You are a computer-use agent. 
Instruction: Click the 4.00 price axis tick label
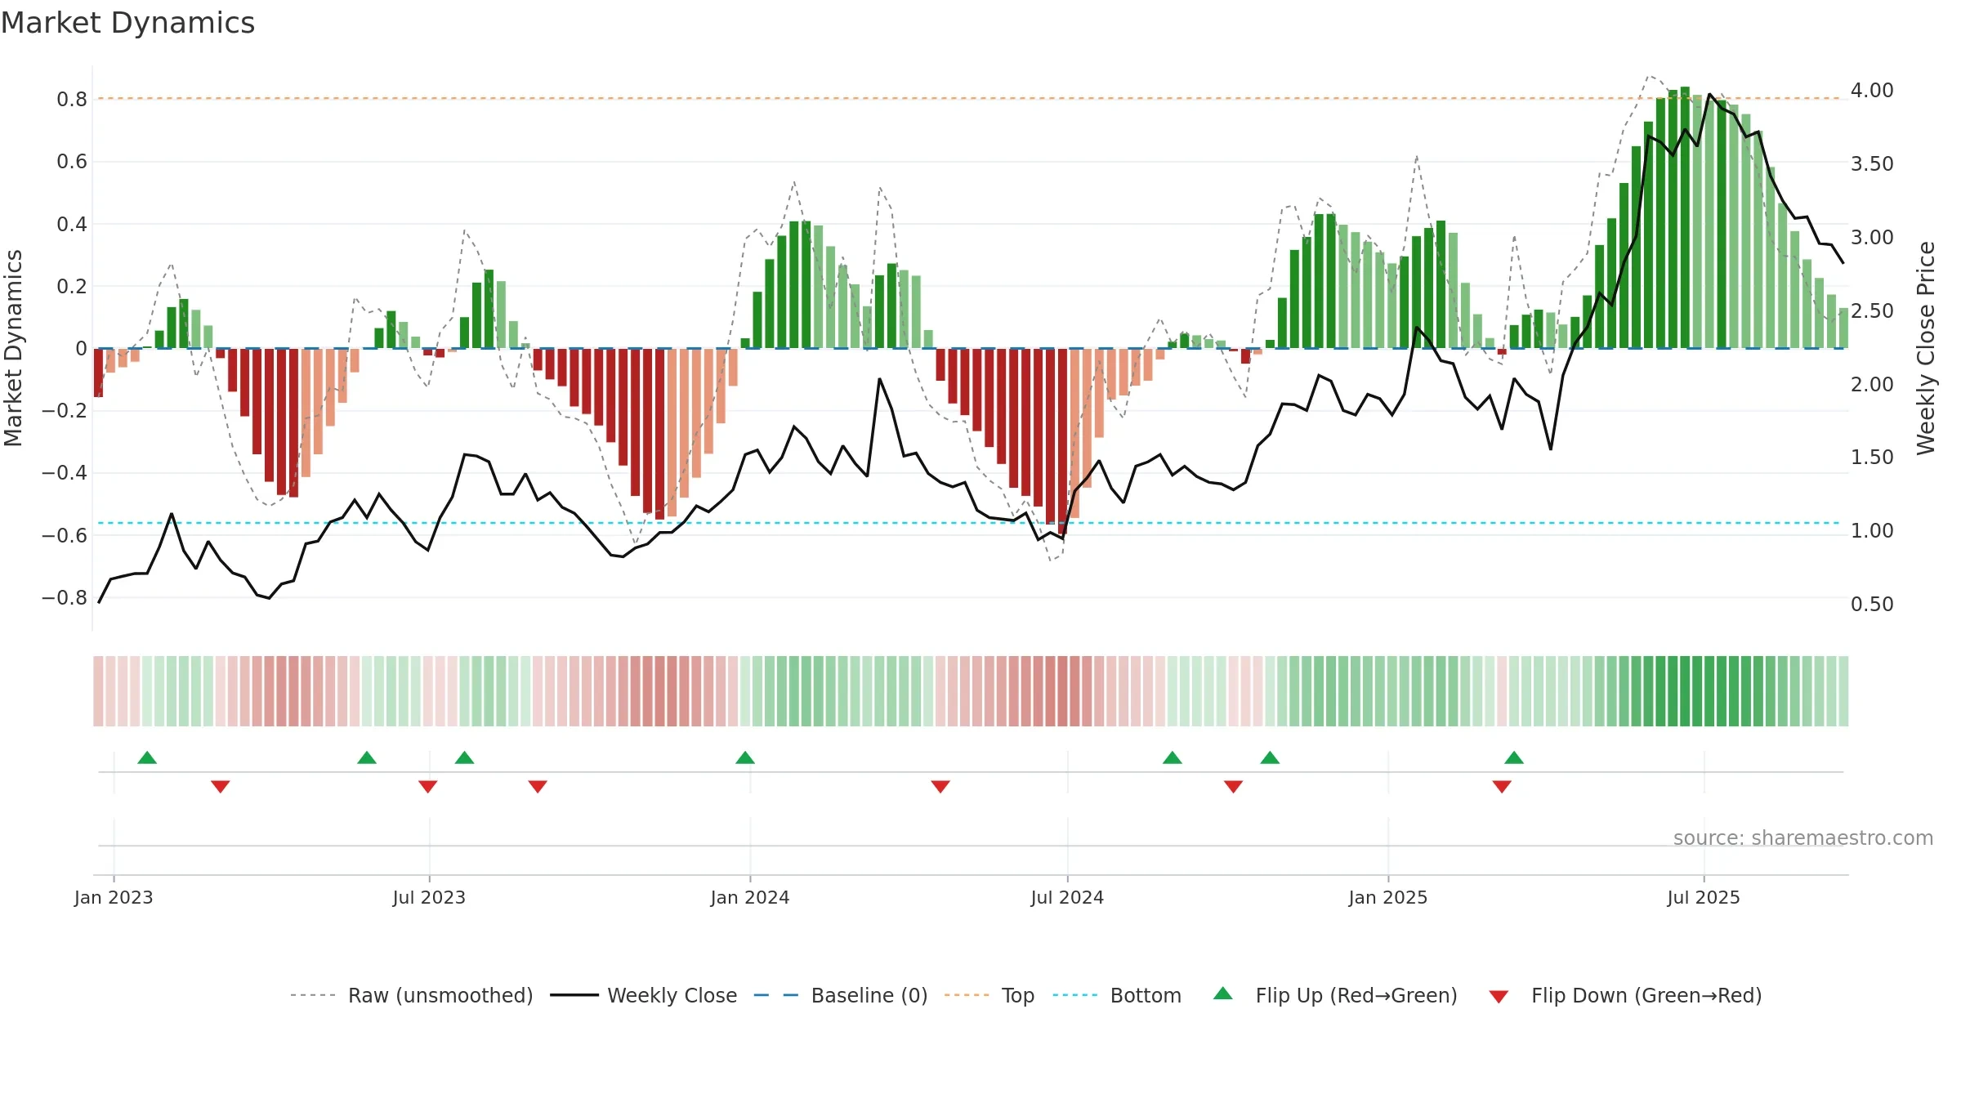coord(1872,90)
